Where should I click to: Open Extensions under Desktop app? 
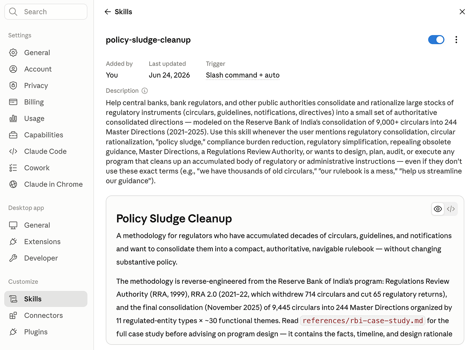(x=46, y=242)
